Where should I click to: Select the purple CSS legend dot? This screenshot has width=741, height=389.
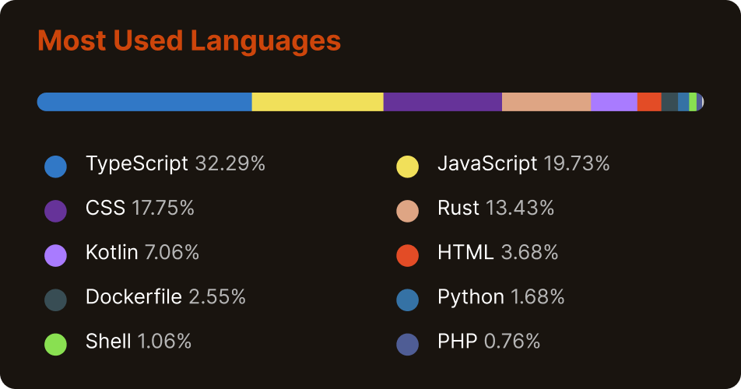[56, 211]
